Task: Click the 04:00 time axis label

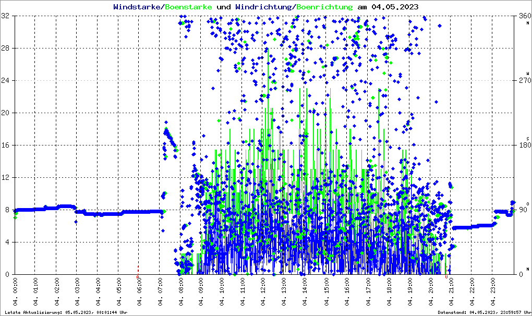Action: tap(99, 292)
